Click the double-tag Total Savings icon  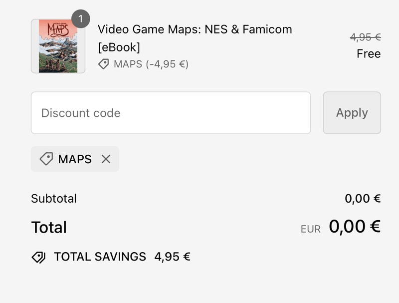coord(38,257)
